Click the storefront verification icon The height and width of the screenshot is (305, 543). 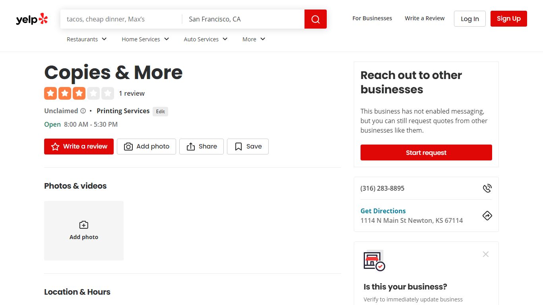[374, 261]
